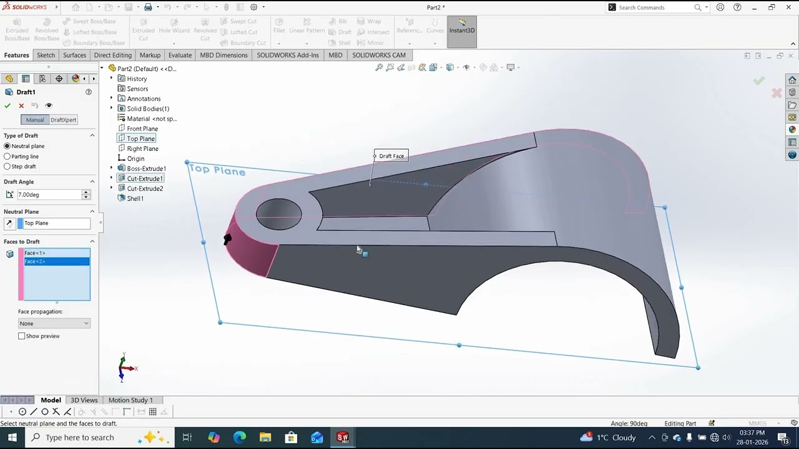Open the ConfigurationManager tab
Screen dimensions: 799x449
[x=42, y=79]
